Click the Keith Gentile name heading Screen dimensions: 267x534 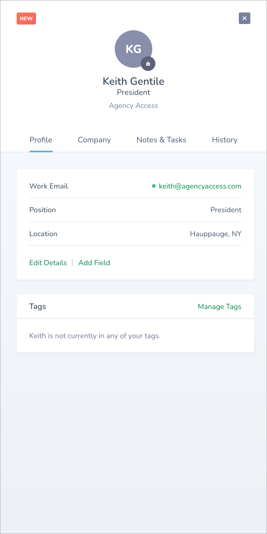[133, 81]
